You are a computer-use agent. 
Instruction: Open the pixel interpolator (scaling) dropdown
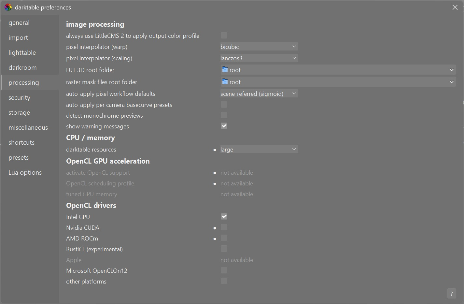259,58
